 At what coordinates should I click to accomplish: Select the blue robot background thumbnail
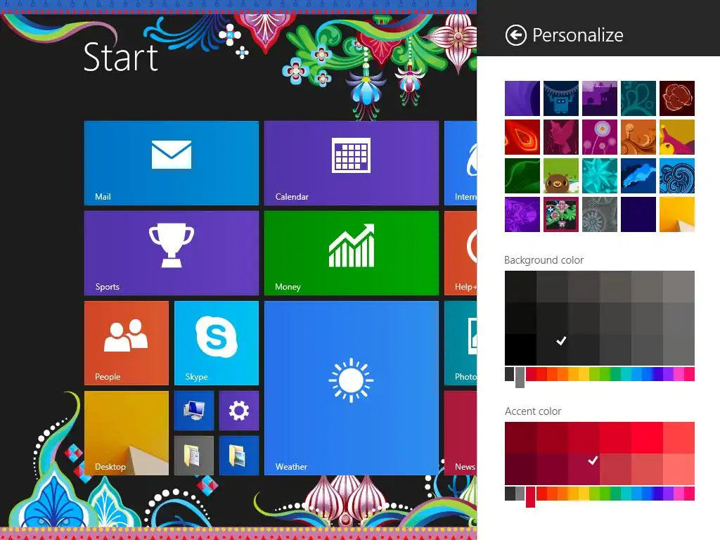click(x=561, y=98)
